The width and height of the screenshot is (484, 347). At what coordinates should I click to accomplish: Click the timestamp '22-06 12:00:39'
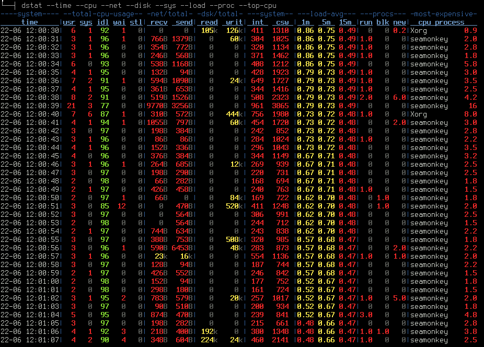point(30,106)
